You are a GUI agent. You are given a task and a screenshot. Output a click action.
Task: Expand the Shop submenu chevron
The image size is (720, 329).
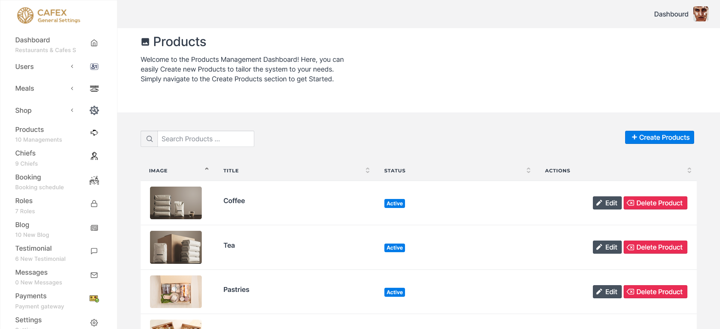point(72,111)
